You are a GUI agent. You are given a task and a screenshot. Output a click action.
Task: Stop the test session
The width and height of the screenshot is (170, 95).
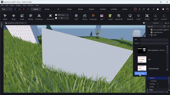(x=24, y=9)
